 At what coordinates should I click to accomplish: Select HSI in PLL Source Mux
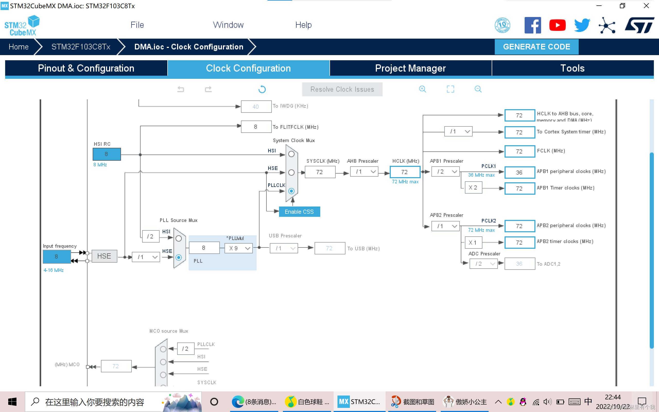pos(178,238)
